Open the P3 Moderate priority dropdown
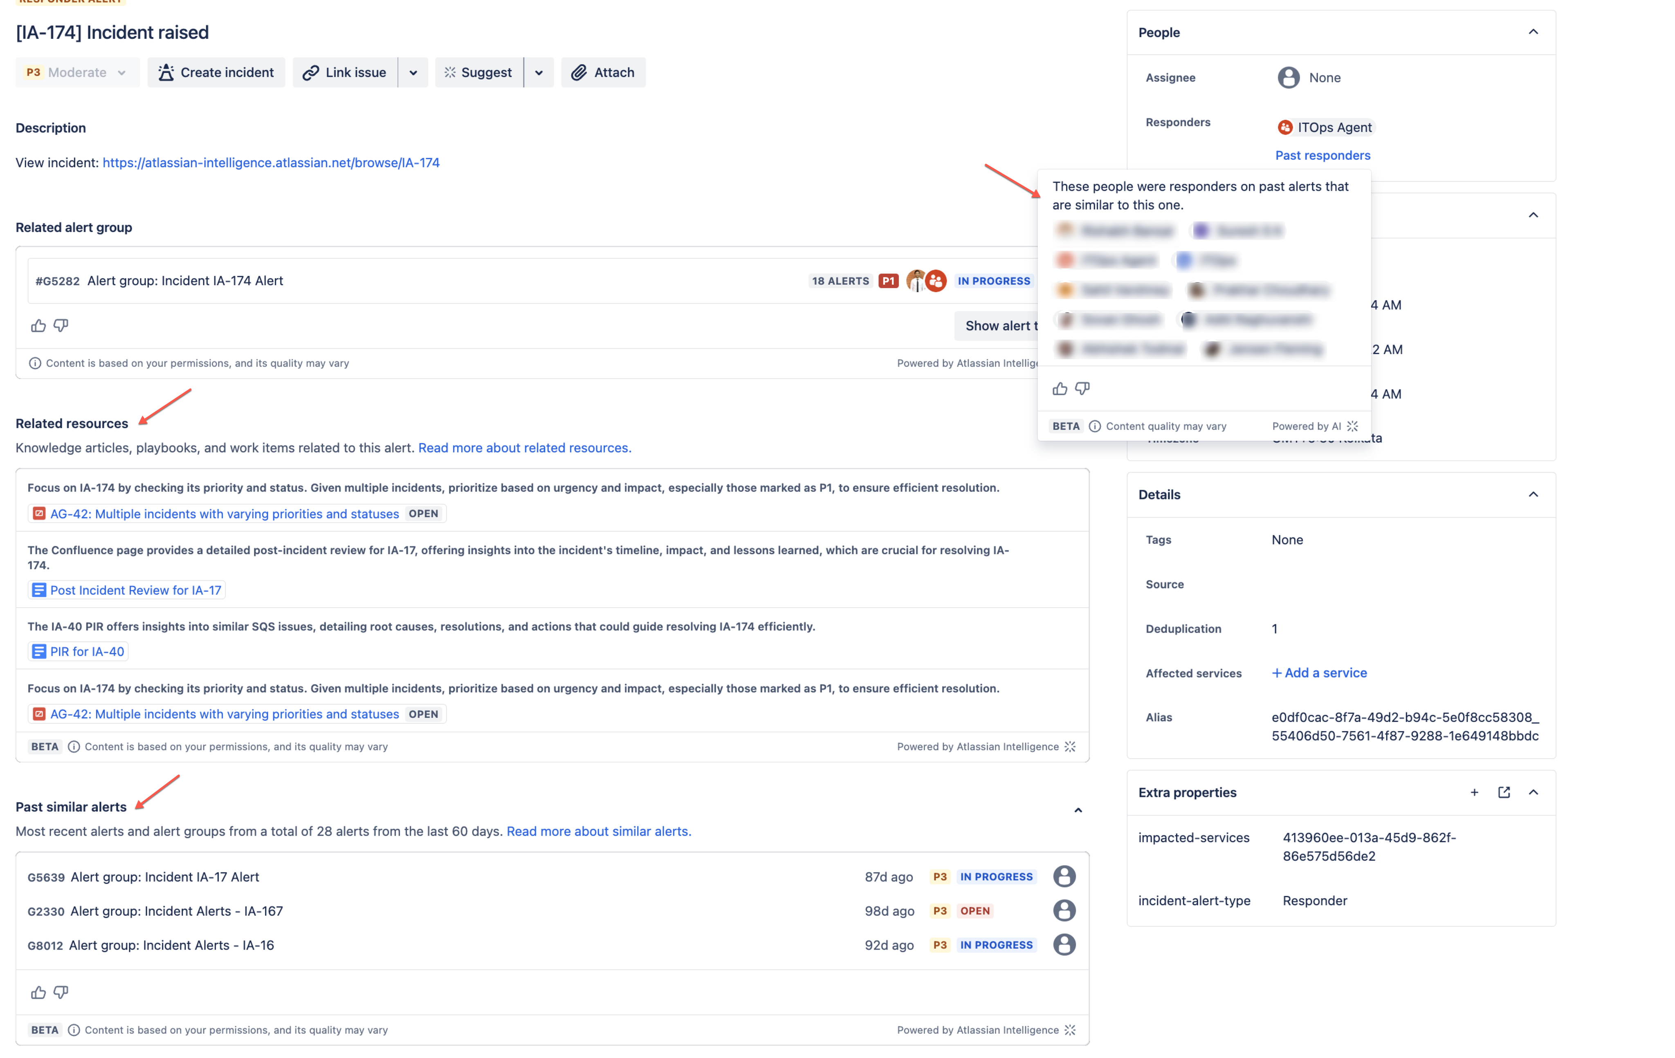The width and height of the screenshot is (1675, 1058). pos(77,72)
